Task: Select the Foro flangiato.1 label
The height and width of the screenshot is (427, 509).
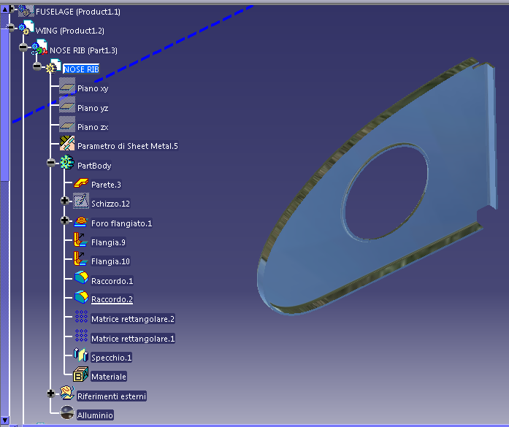Action: (x=121, y=223)
